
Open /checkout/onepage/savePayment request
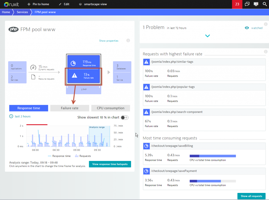174,171
